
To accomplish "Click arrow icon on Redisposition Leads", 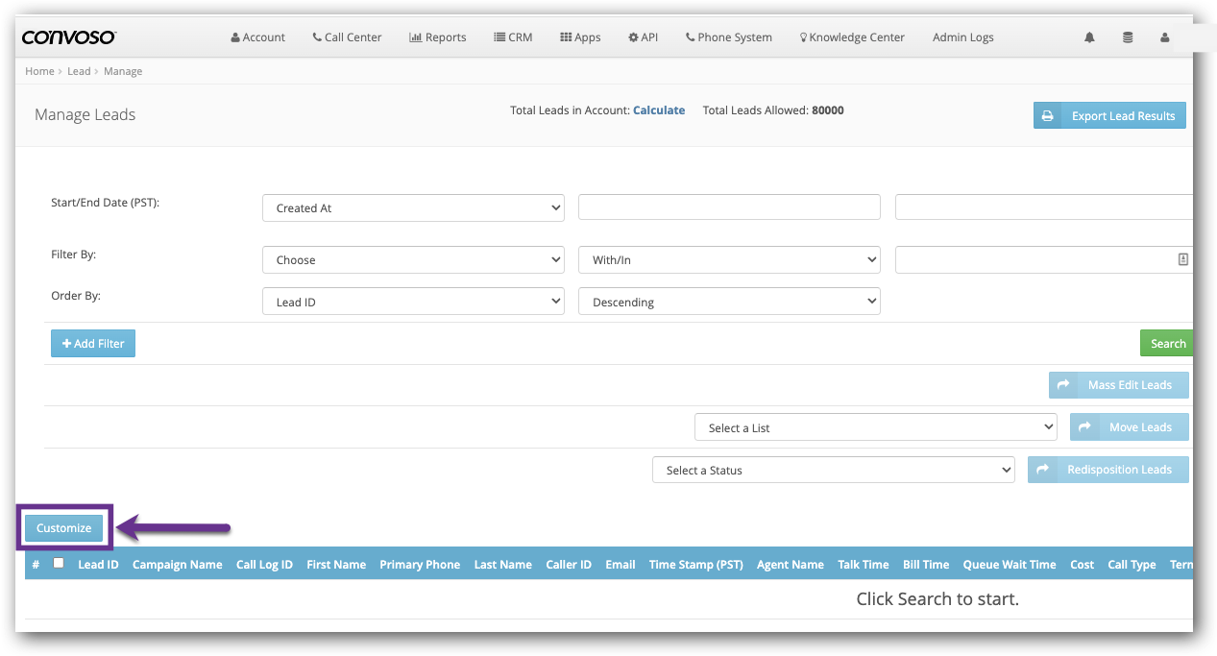I will pos(1042,470).
